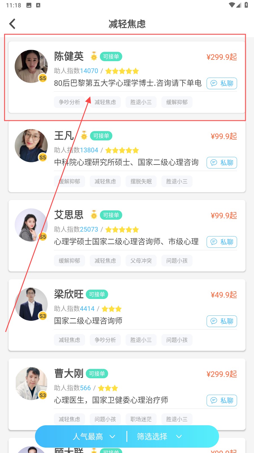This screenshot has height=453, width=254.
Task: Open 曹大刚's avatar thumbnail
Action: click(31, 383)
